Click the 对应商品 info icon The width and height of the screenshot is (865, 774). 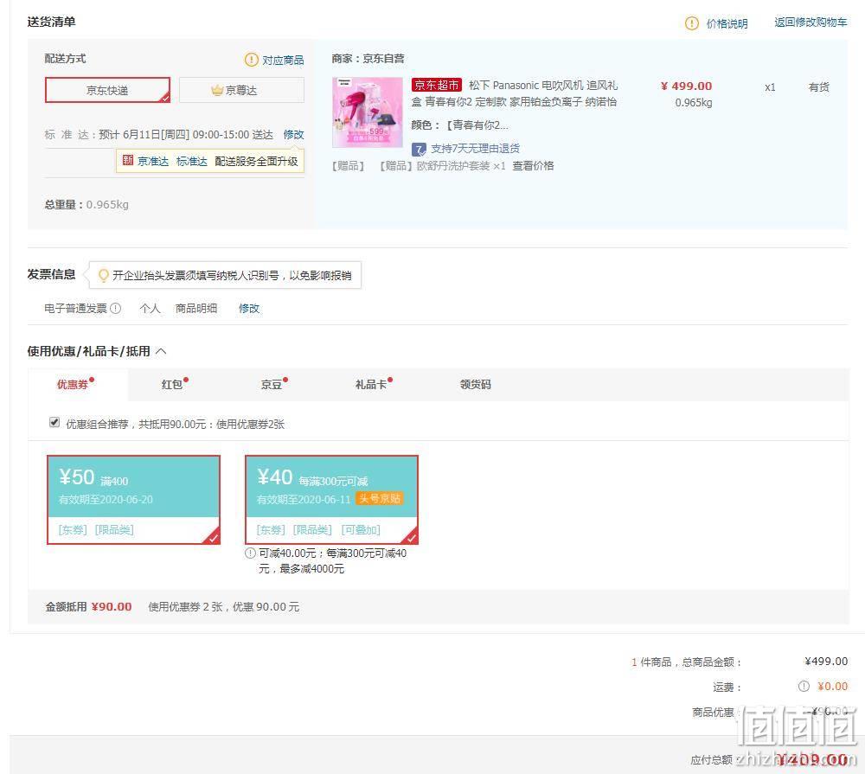click(251, 60)
